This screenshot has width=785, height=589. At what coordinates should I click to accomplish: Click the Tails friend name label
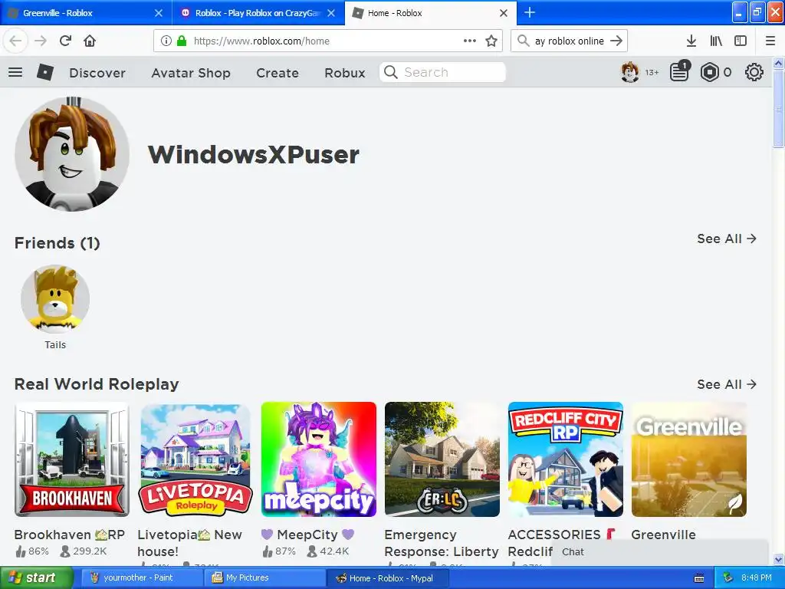55,344
